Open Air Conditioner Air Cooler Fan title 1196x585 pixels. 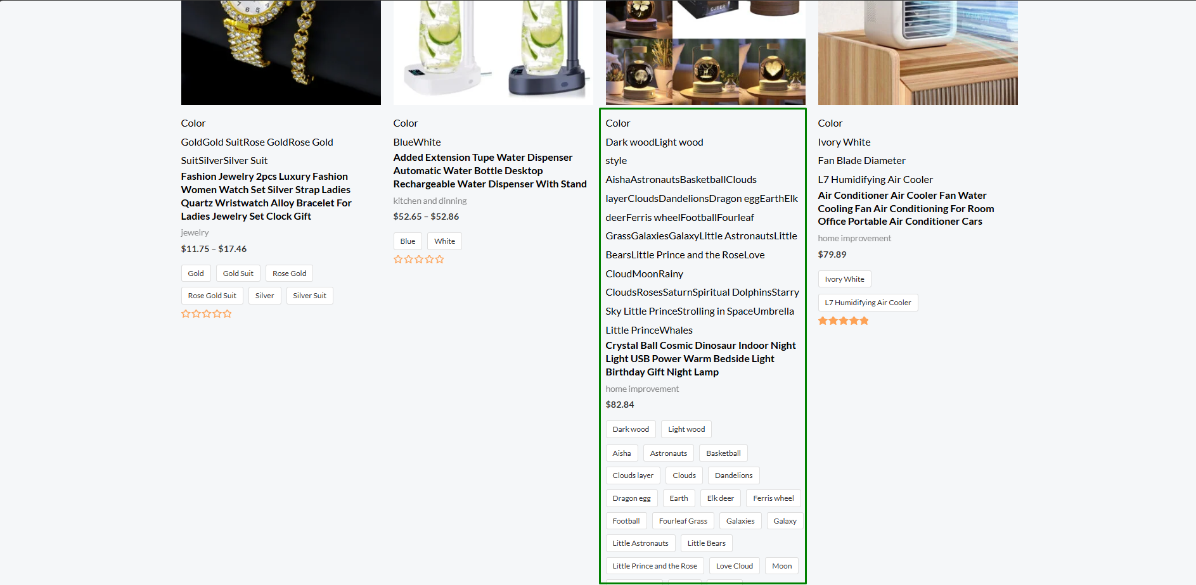(906, 208)
